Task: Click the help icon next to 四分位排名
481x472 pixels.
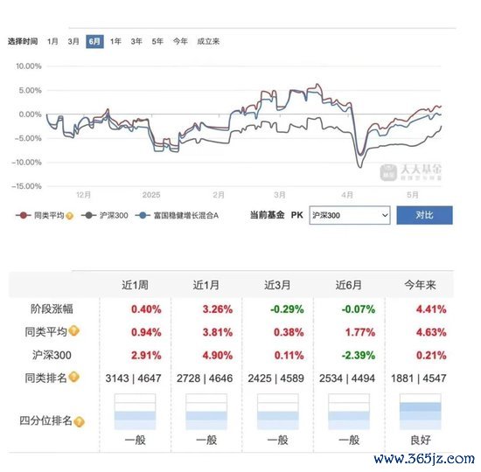Action: click(x=79, y=421)
